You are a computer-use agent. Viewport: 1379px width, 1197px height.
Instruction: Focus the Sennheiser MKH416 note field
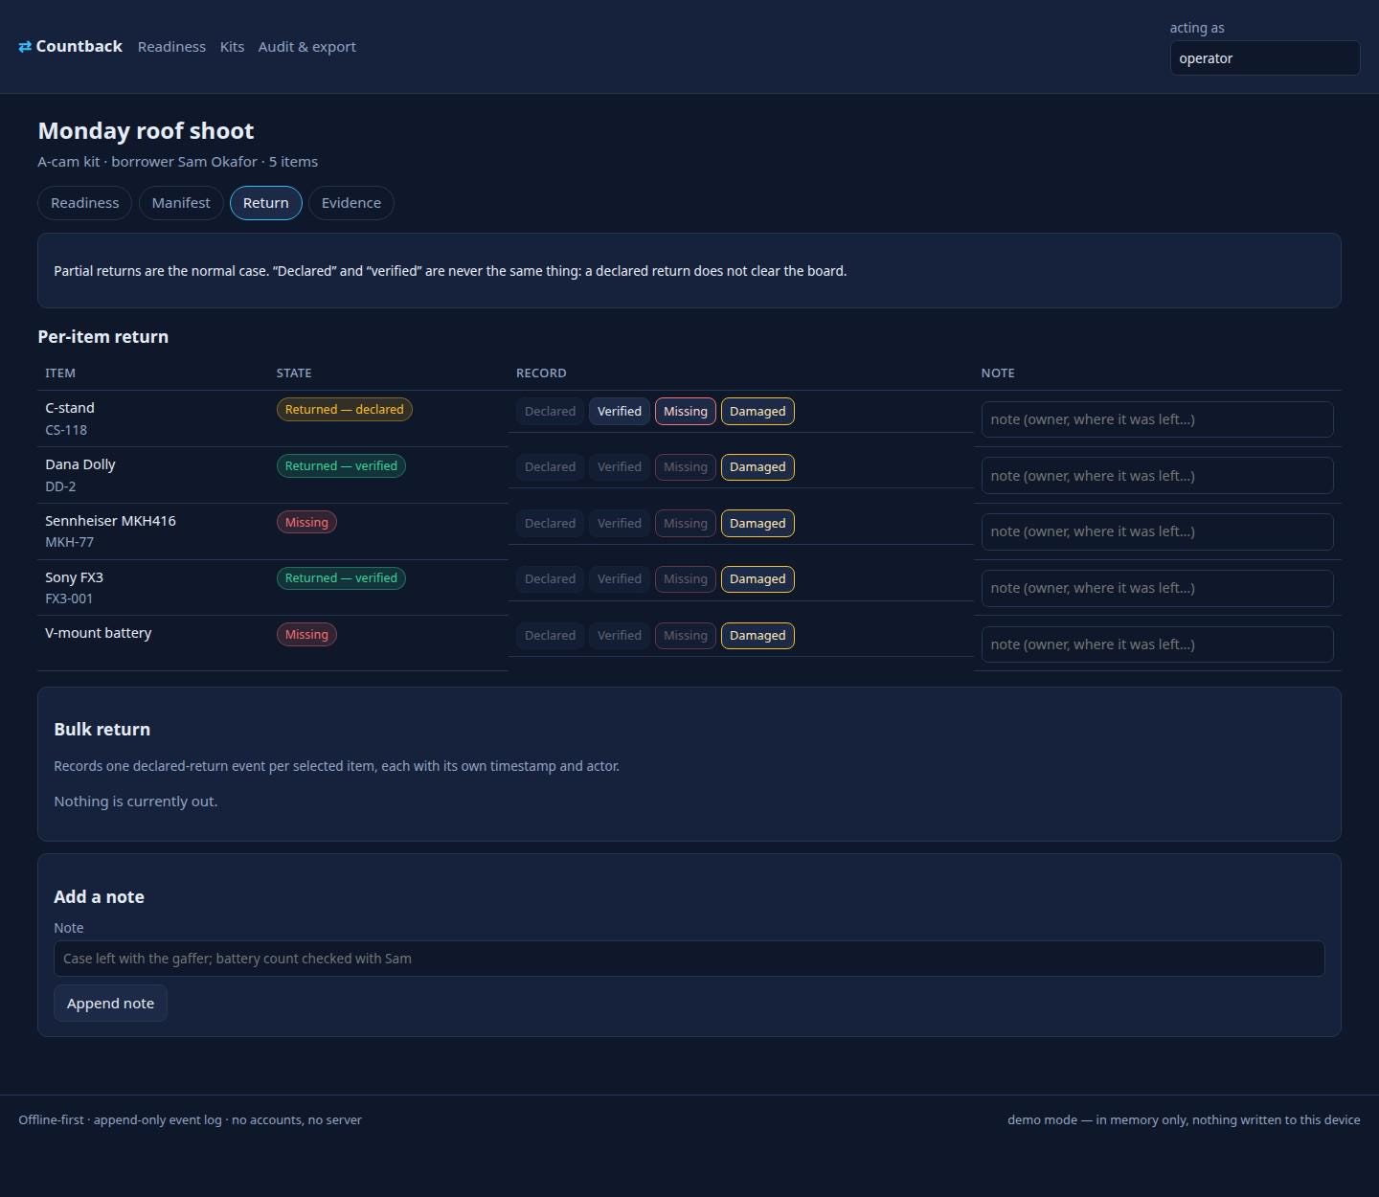coord(1157,531)
